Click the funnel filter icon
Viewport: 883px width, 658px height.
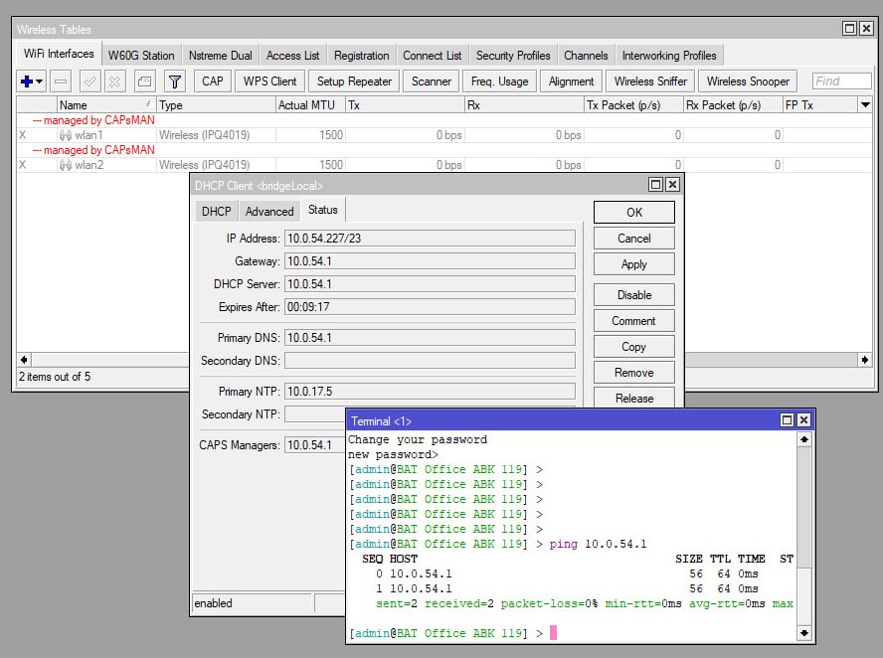[175, 82]
